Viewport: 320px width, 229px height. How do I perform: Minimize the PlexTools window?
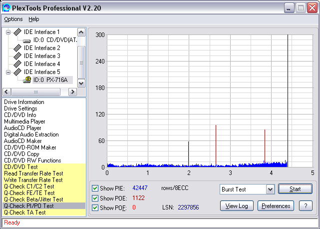click(x=289, y=8)
